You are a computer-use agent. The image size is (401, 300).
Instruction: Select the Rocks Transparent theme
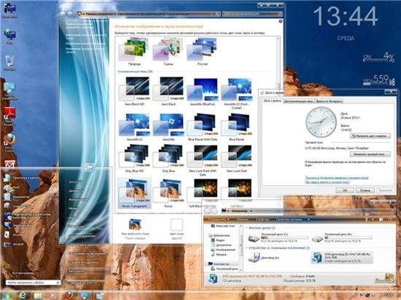click(134, 193)
